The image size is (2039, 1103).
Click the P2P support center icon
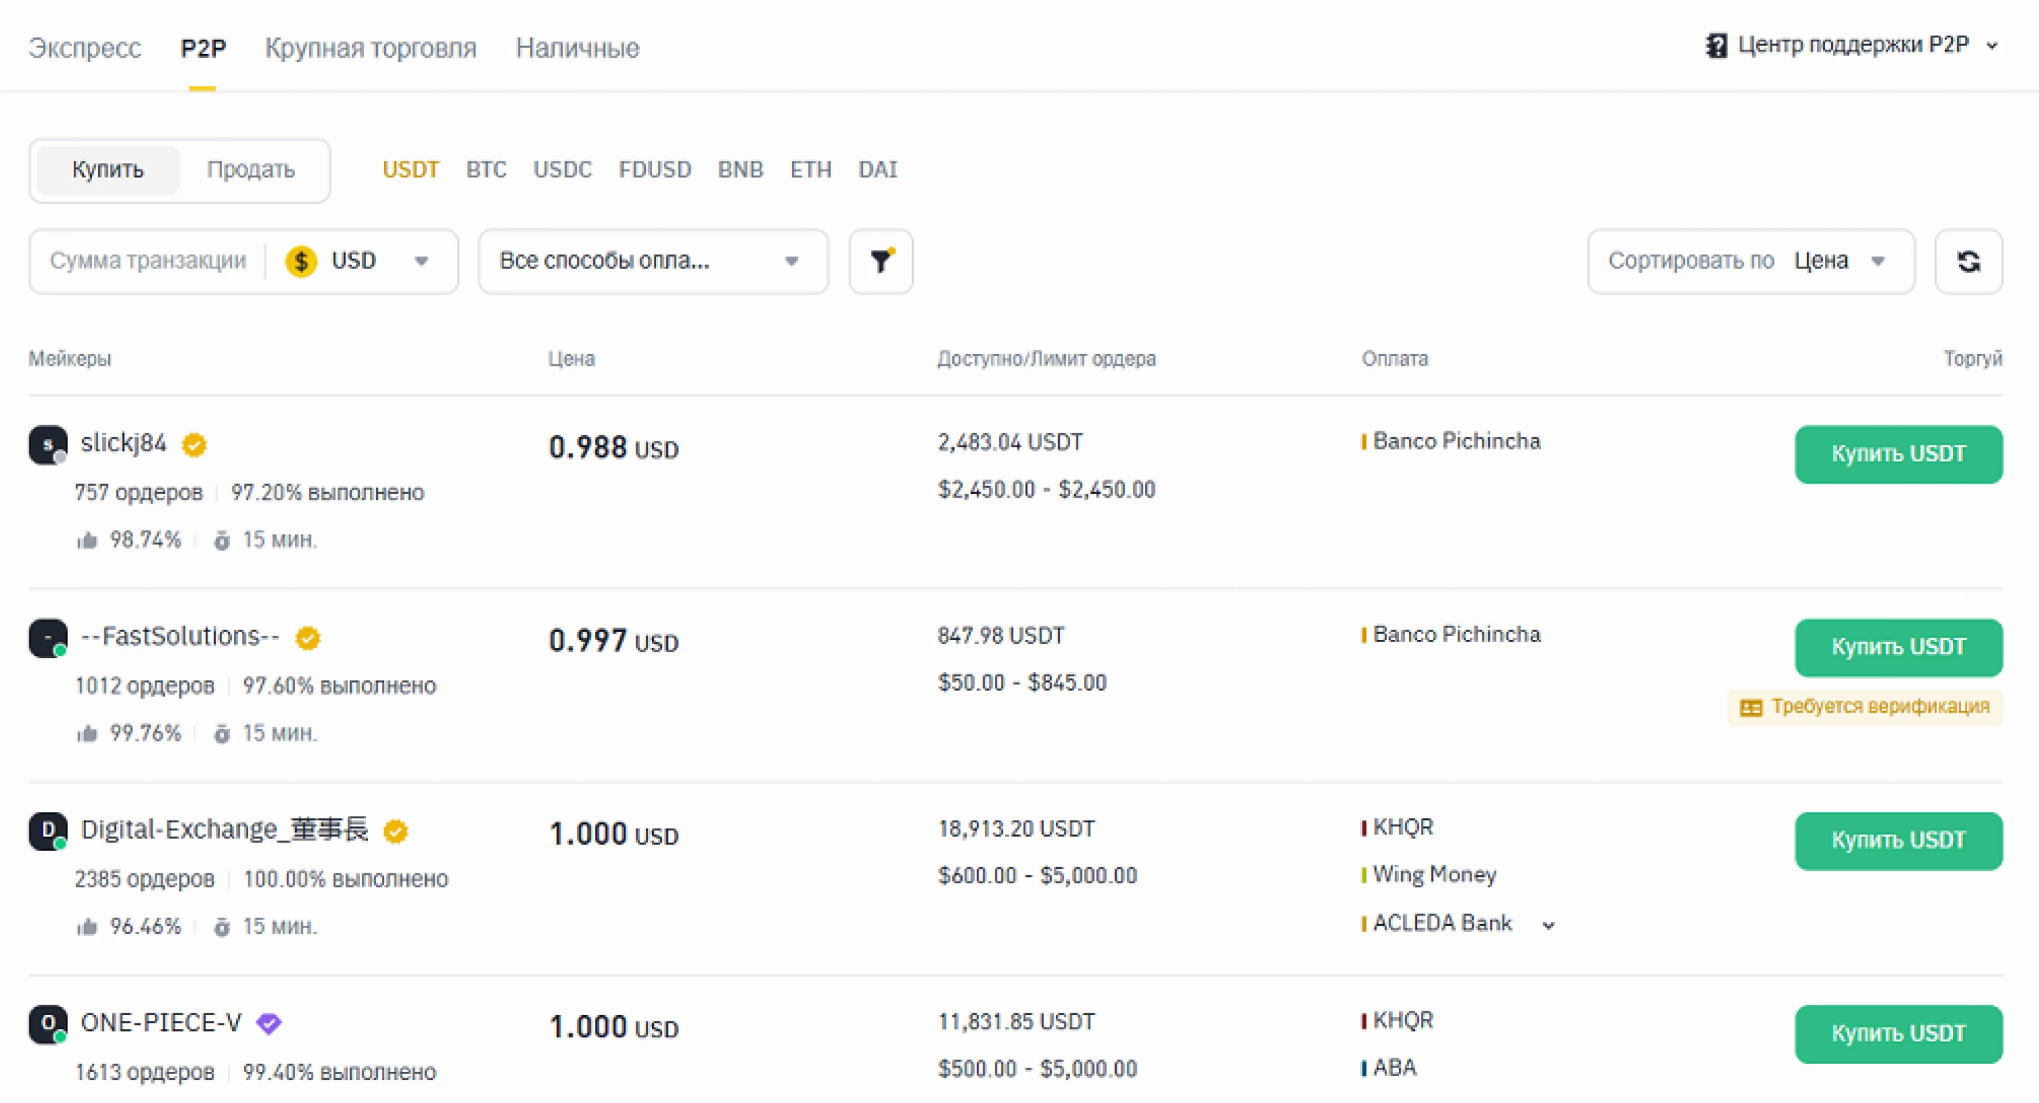click(1716, 46)
